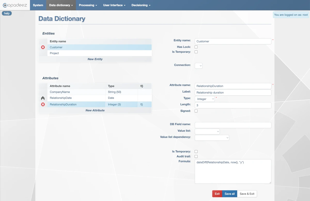Open the Decisioning menu
The height and width of the screenshot is (201, 310).
pyautogui.click(x=141, y=5)
